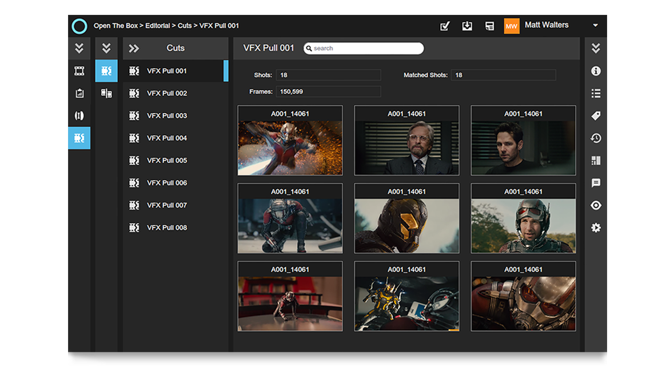Open the clipboard report icon in left sidebar
This screenshot has height=371, width=670.
(79, 93)
